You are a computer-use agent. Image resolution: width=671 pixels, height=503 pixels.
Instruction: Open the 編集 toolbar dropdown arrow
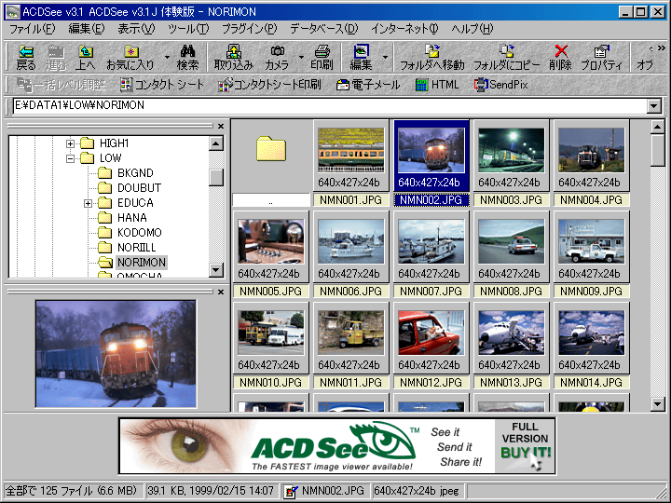[385, 58]
